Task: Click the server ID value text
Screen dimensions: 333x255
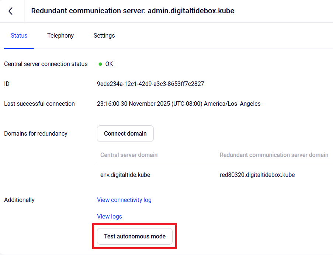Action: (x=150, y=84)
